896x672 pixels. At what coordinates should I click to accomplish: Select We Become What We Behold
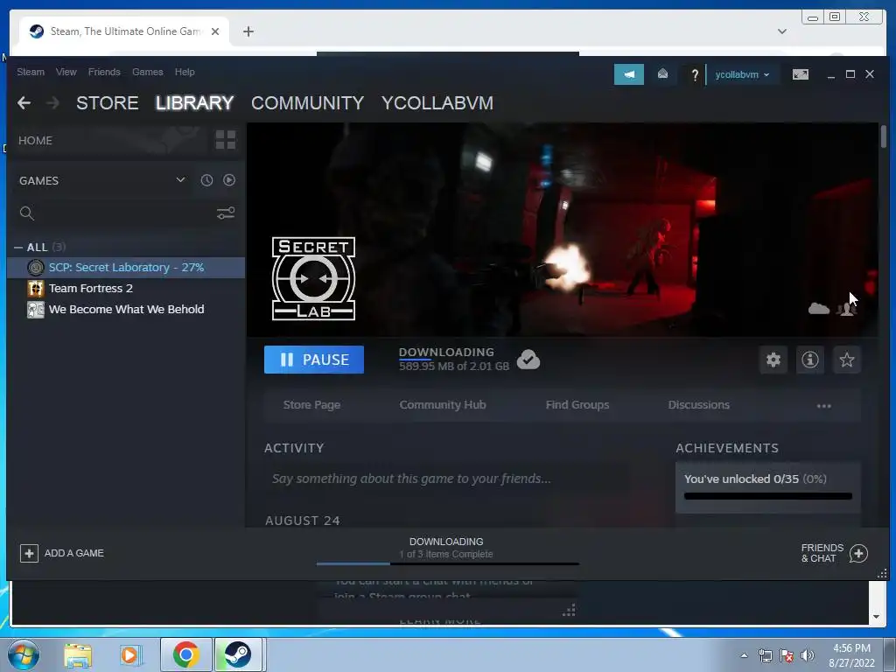pyautogui.click(x=126, y=309)
